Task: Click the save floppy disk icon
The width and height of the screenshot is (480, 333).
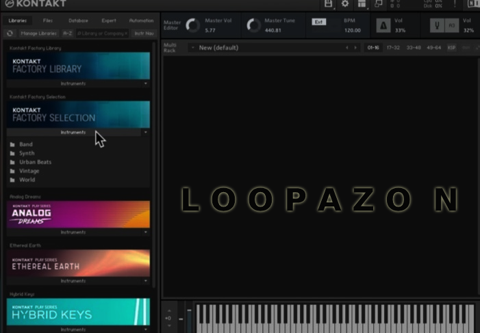Action: pyautogui.click(x=329, y=5)
